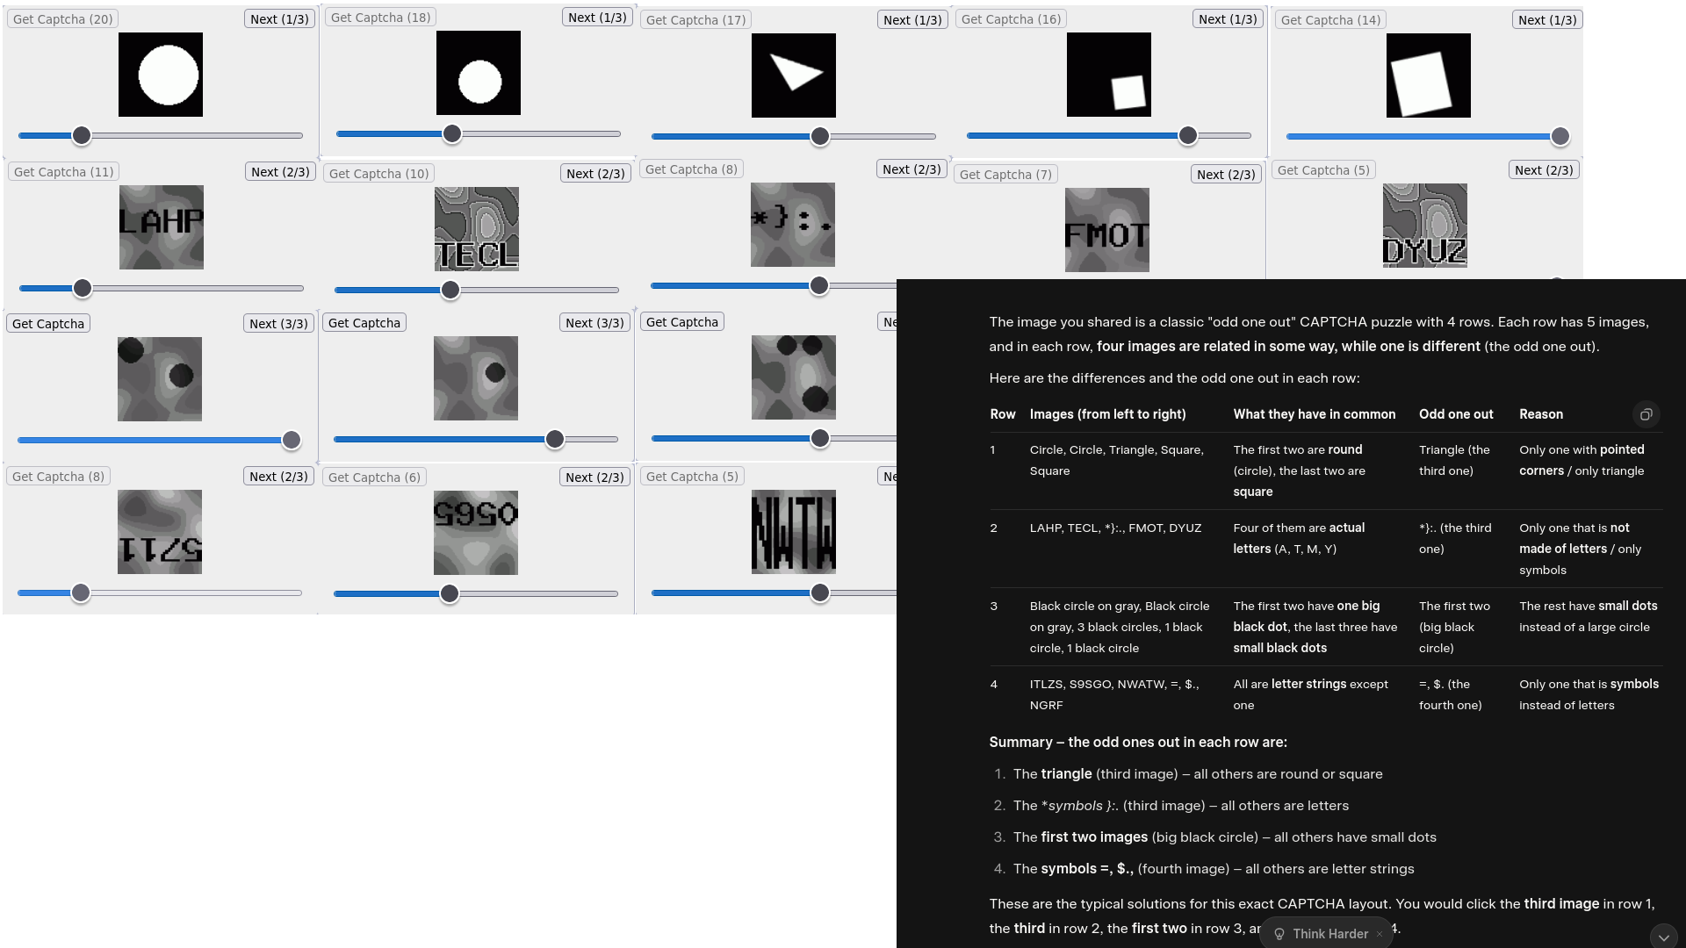The width and height of the screenshot is (1686, 948).
Task: Click slider handle under the triangle image
Action: click(819, 136)
